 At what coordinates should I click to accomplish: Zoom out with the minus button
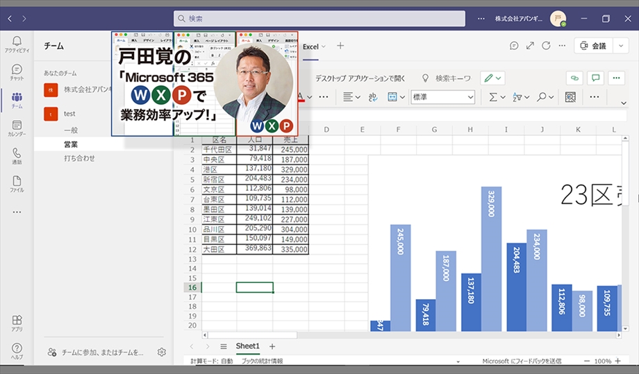586,361
